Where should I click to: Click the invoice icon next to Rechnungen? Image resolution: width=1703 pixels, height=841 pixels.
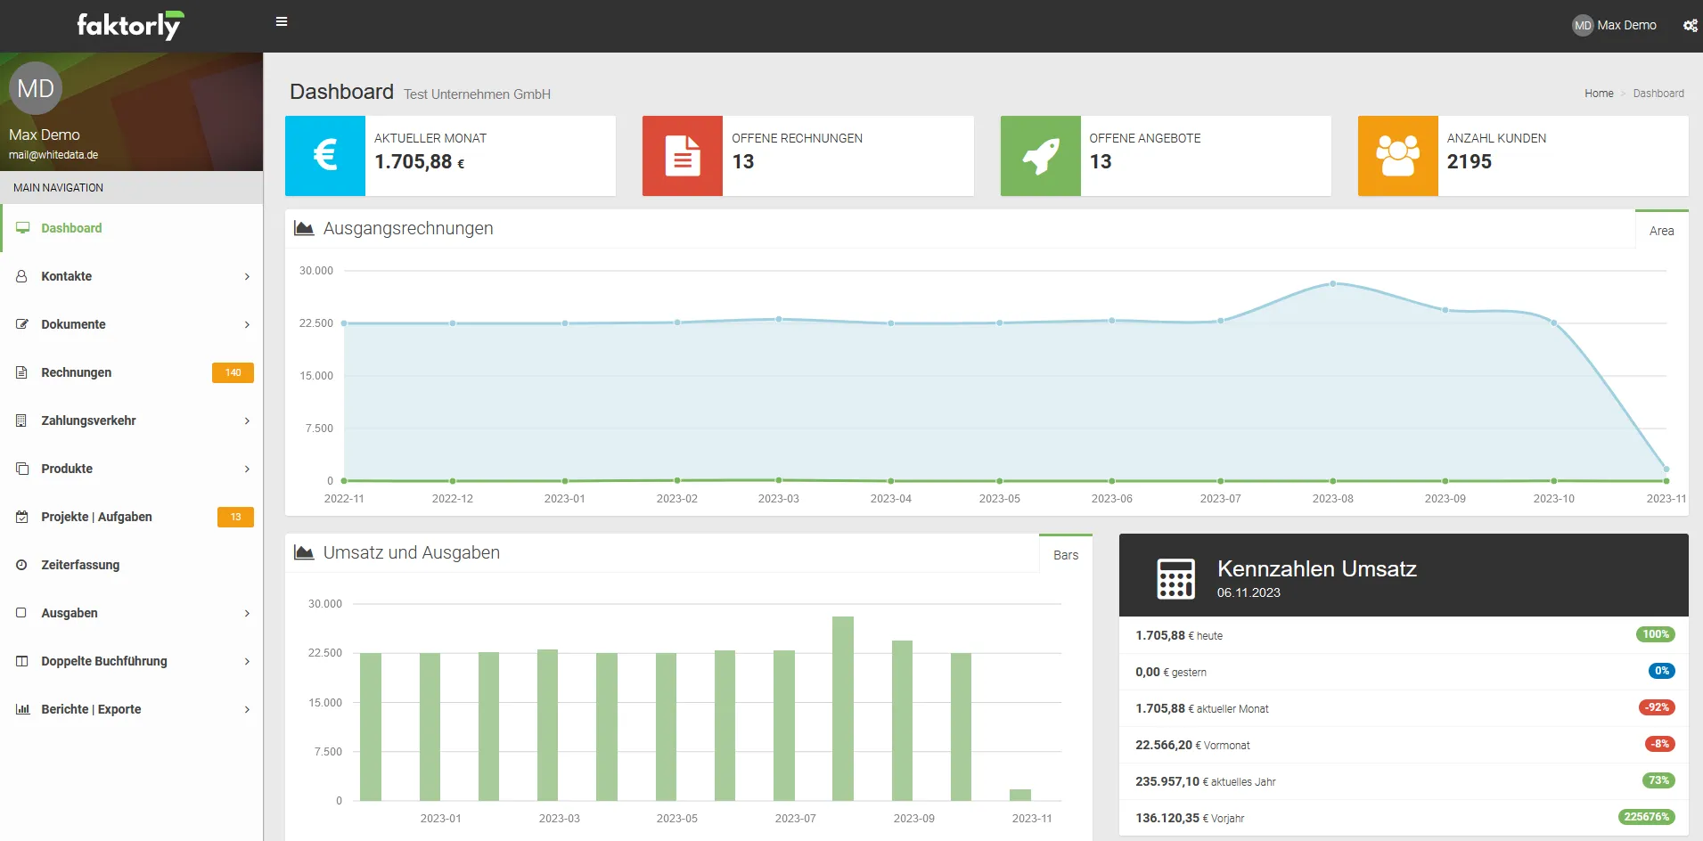(x=22, y=372)
